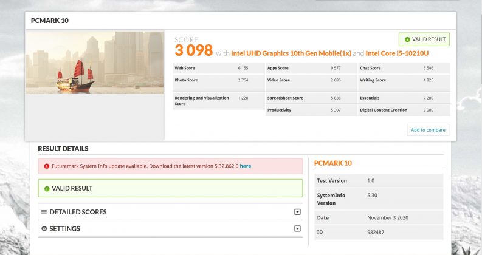Viewport: 482px width, 255px height.
Task: Select the Apps Score row
Action: 310,68
